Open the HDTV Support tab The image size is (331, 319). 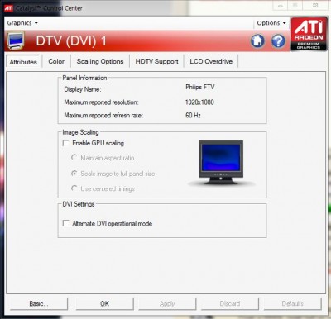tap(156, 61)
